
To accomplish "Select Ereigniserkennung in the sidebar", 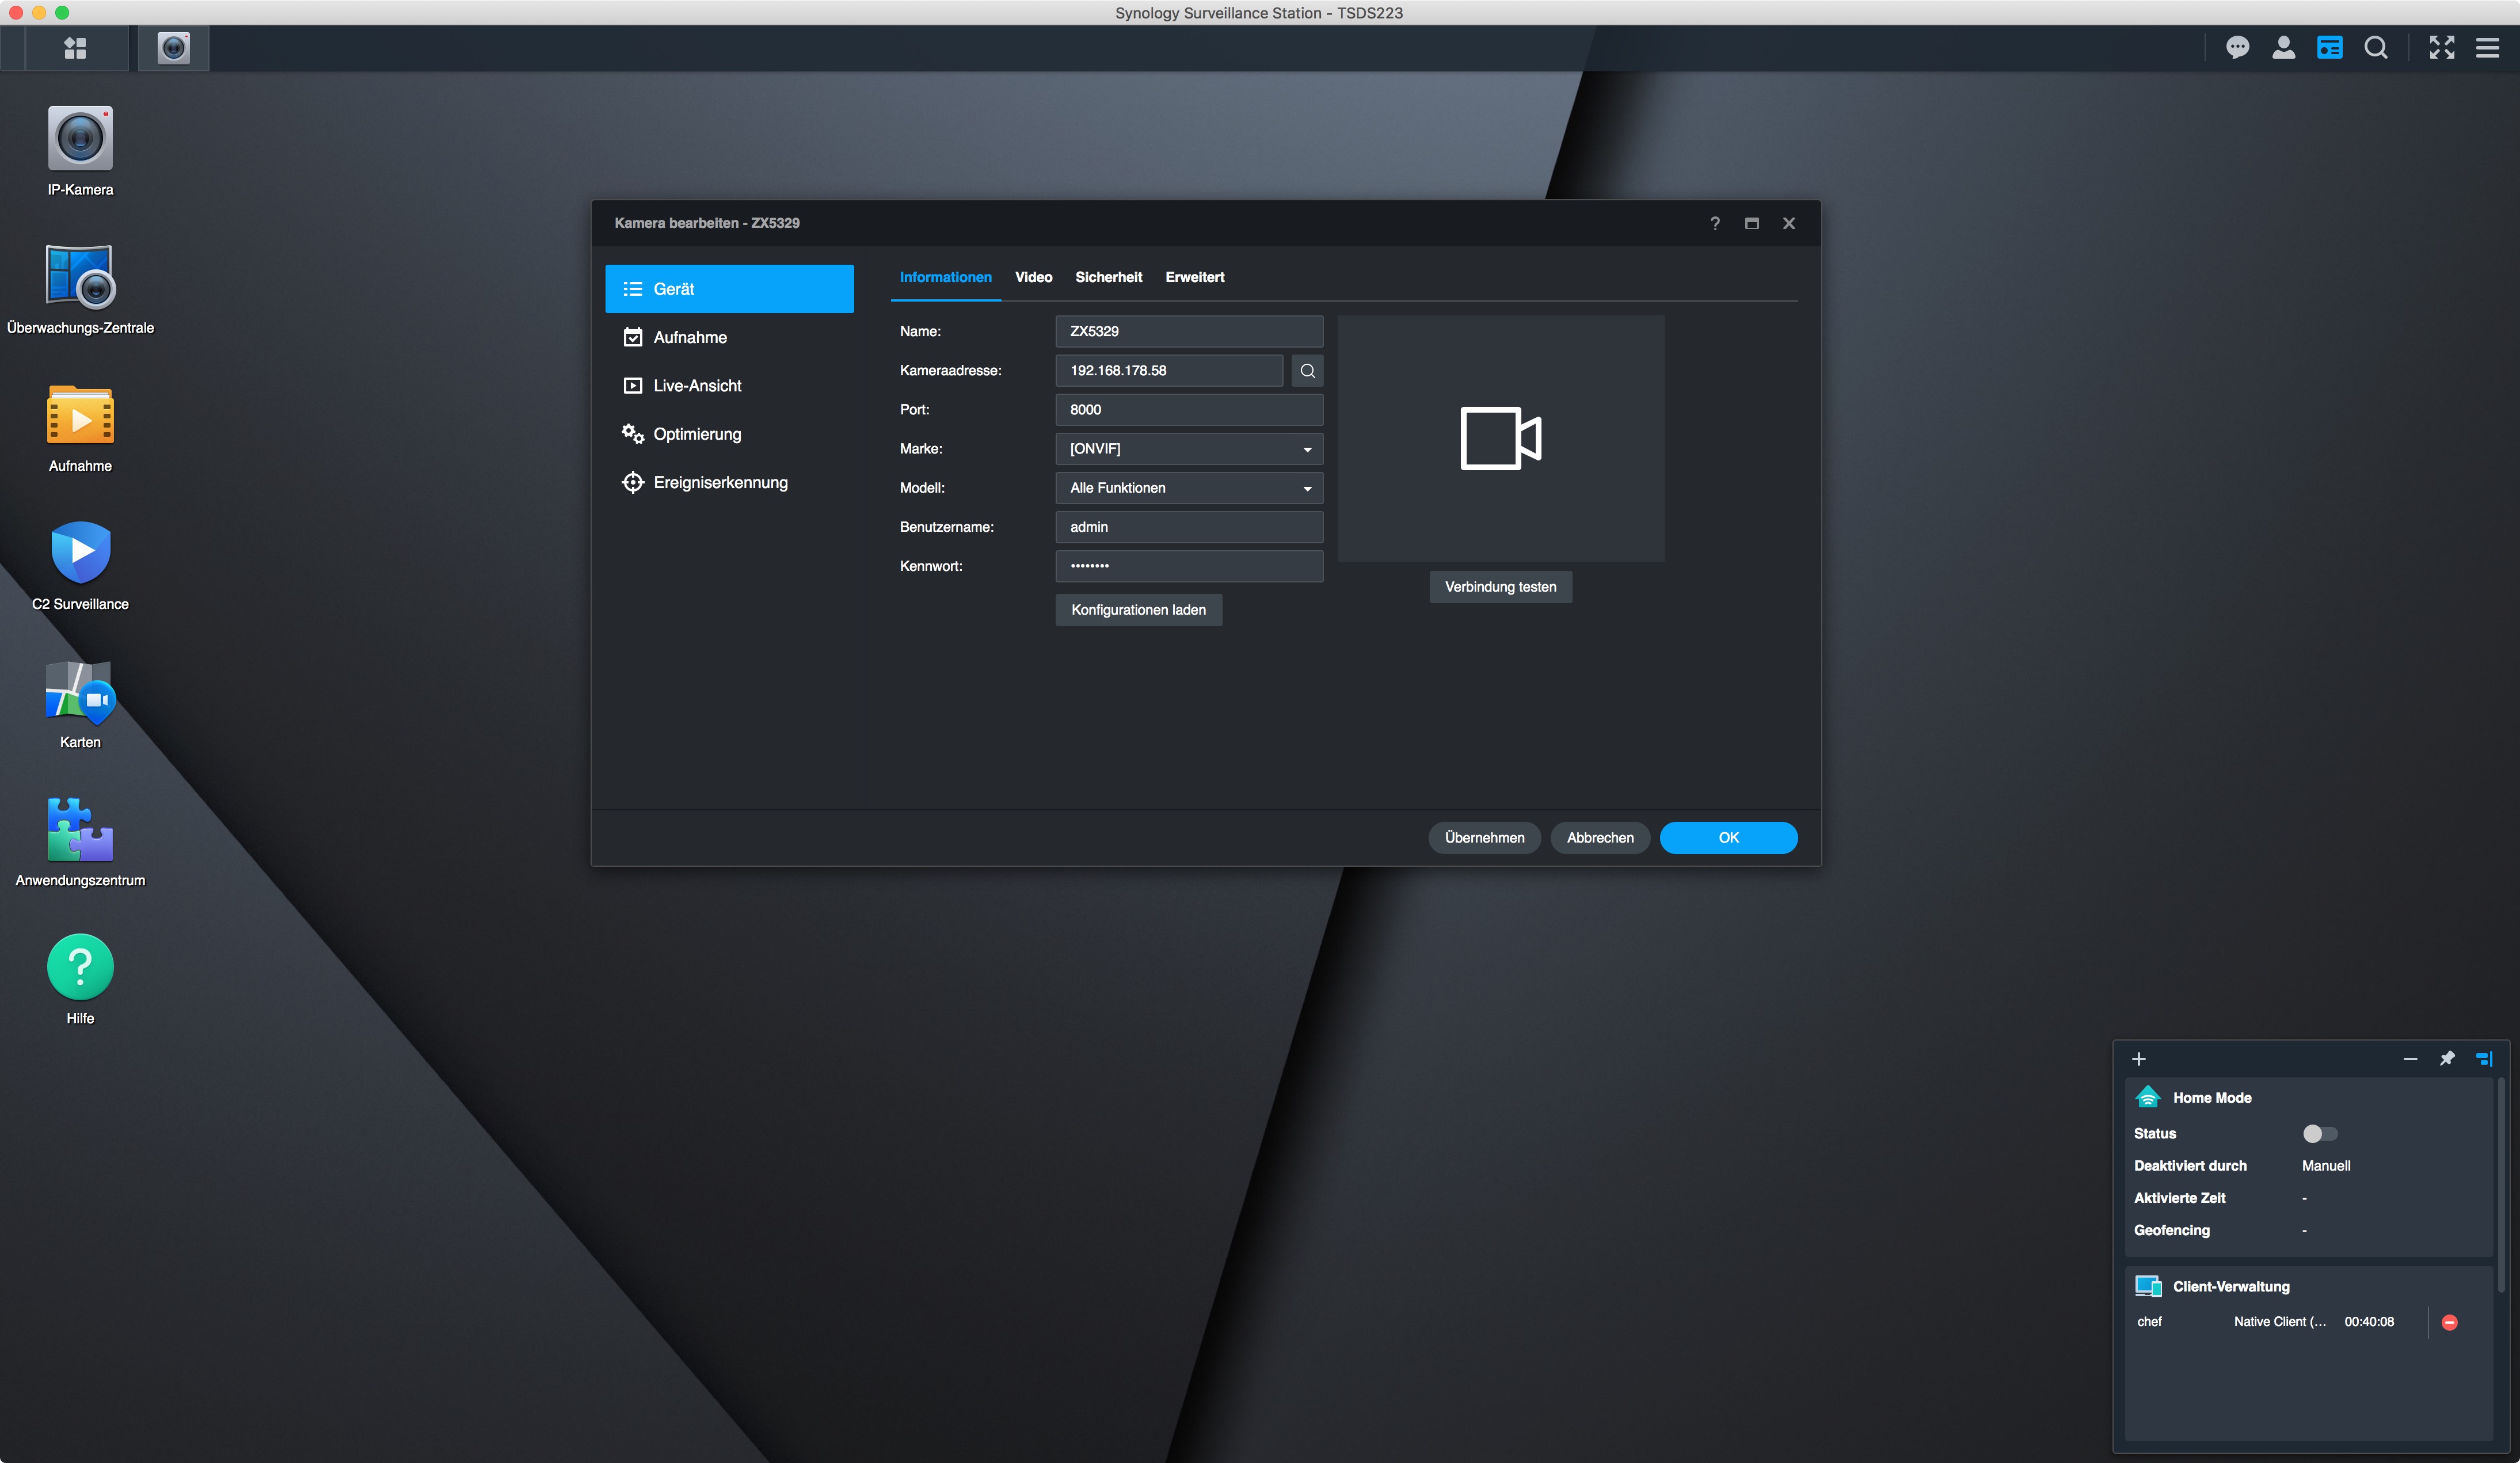I will point(719,483).
